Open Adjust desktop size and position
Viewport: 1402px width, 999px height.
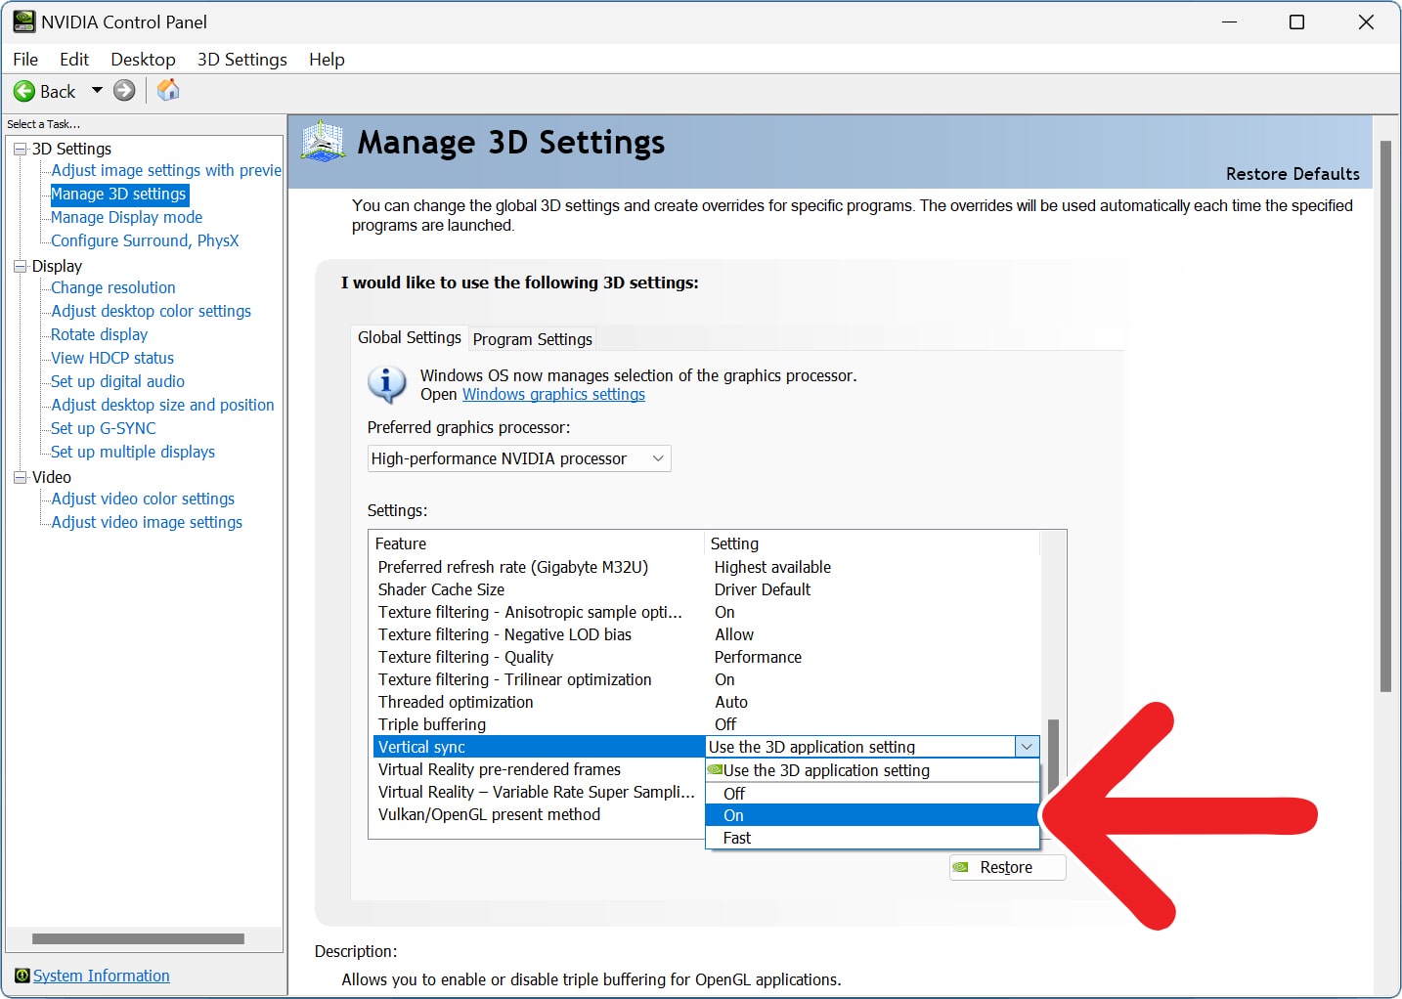point(163,405)
